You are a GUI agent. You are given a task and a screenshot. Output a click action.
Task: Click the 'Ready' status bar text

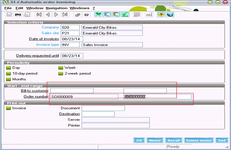[x=173, y=146]
